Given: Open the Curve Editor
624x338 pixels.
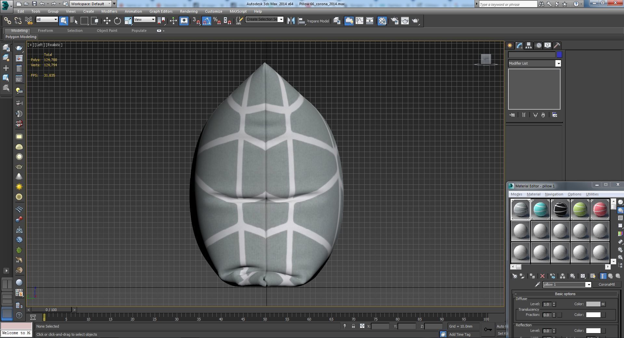Looking at the screenshot, I should pos(359,21).
